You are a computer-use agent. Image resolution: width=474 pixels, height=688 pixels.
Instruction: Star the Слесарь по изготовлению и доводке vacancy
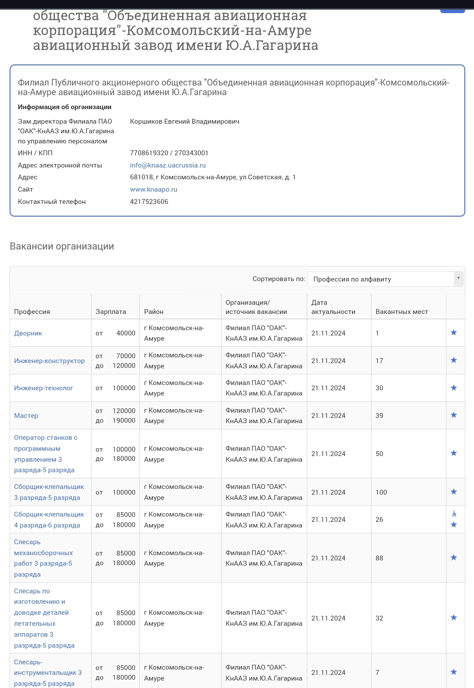454,617
